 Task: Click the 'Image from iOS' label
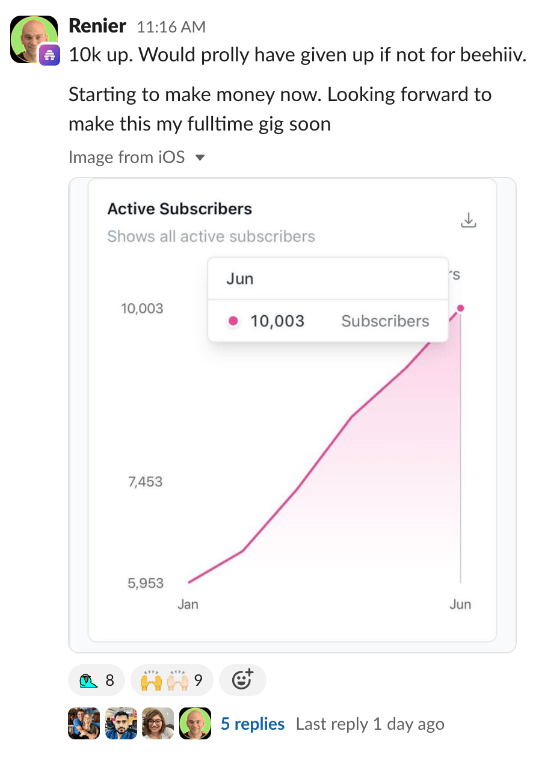coord(127,158)
